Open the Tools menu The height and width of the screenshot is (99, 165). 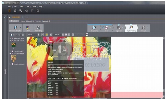34,7
